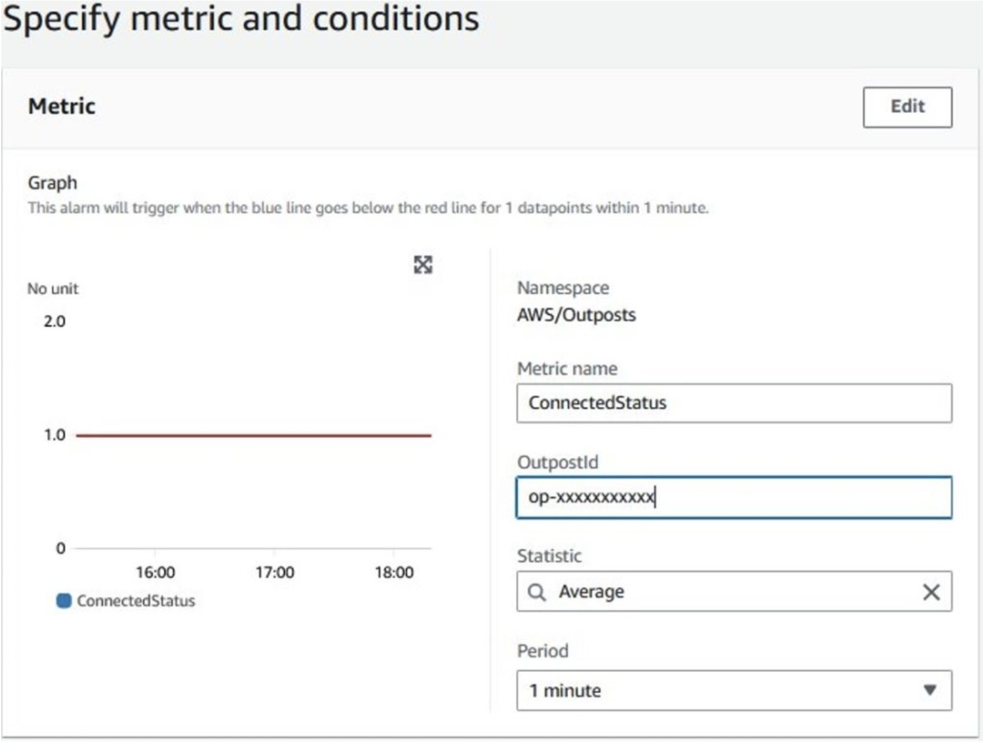Viewport: 983px width, 742px height.
Task: Click inside the Statistic Average search box
Action: click(x=733, y=592)
